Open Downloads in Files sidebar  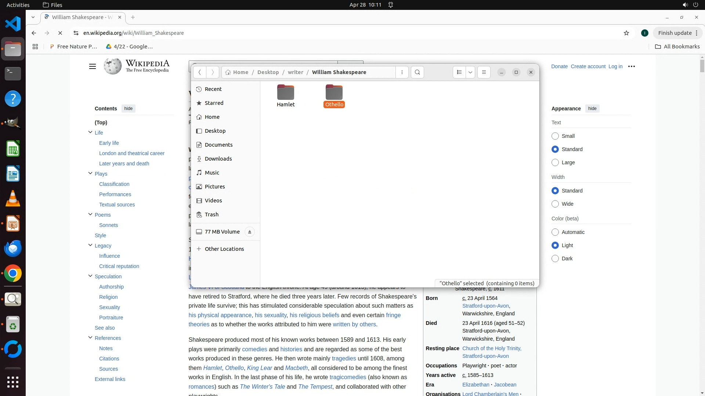pos(218,159)
